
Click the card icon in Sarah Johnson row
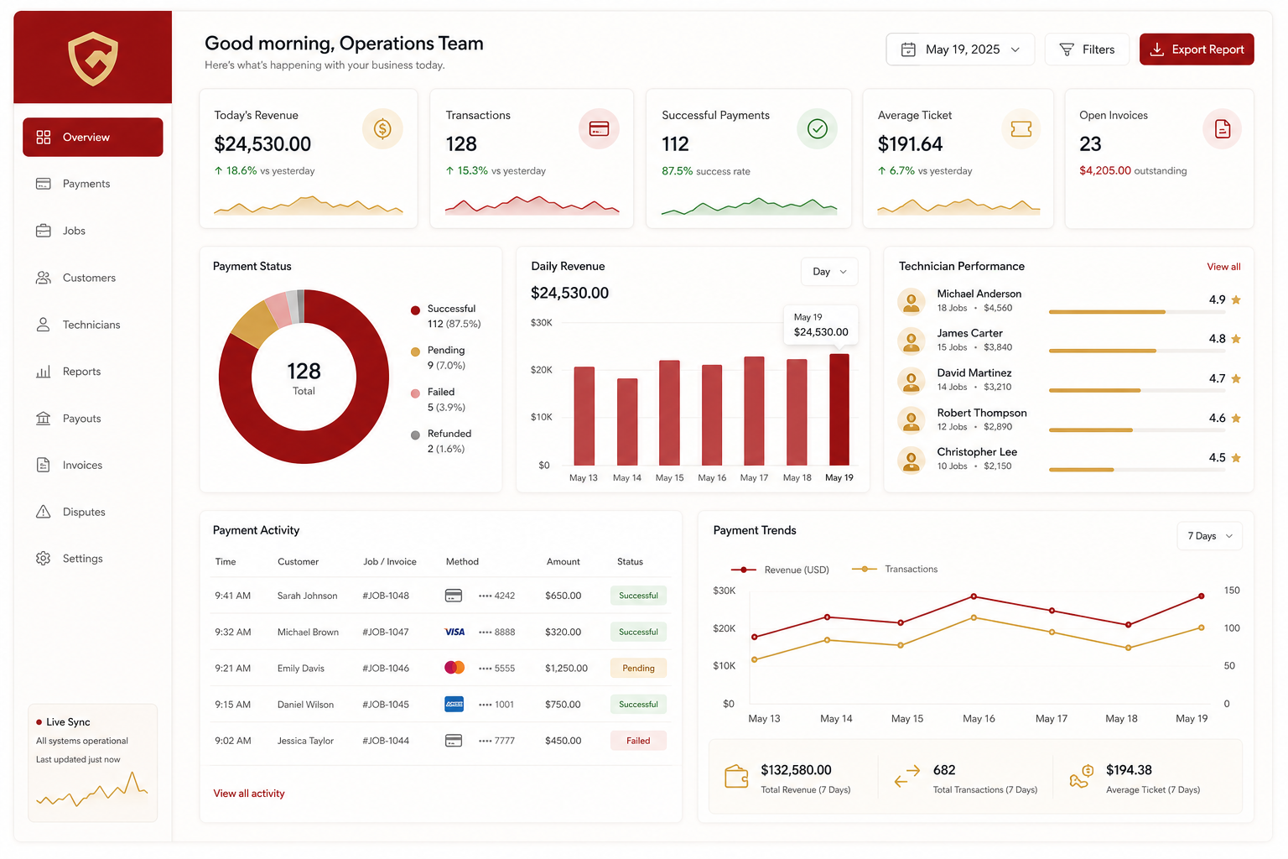pyautogui.click(x=454, y=596)
